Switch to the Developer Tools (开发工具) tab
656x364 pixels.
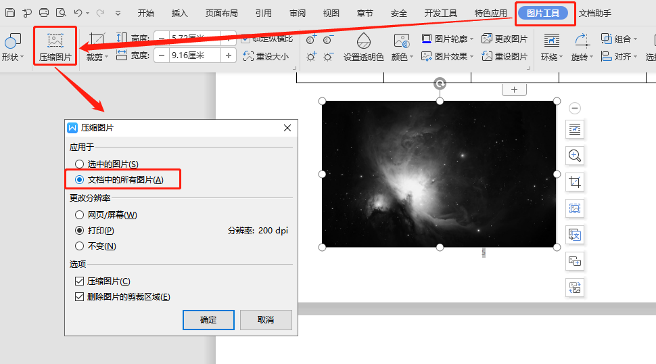pyautogui.click(x=441, y=14)
